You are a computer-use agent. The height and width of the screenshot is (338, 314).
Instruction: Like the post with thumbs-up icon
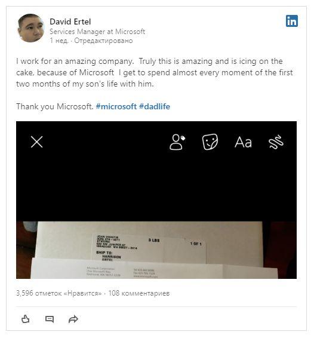coord(26,319)
